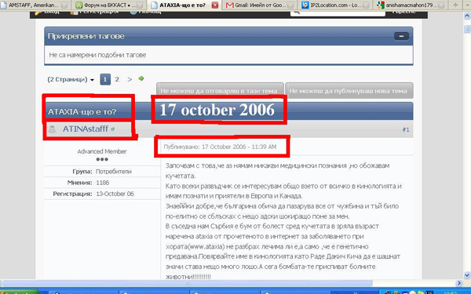Screen dimensions: 471x294
Task: Click the > next page link
Action: (x=130, y=79)
